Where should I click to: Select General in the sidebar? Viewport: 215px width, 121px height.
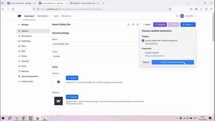(33, 31)
